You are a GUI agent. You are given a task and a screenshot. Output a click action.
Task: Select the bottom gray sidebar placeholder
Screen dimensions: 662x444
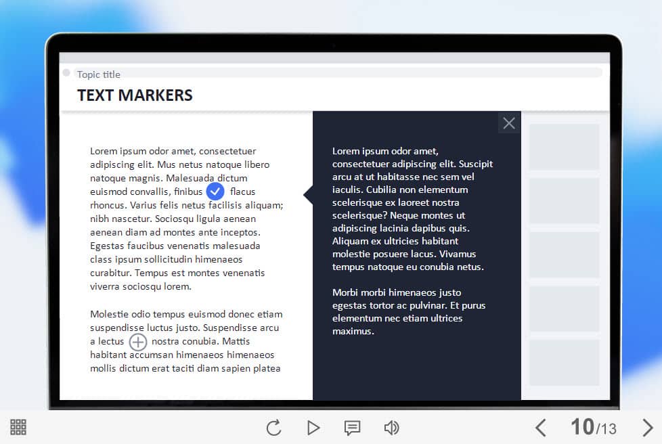tap(564, 363)
